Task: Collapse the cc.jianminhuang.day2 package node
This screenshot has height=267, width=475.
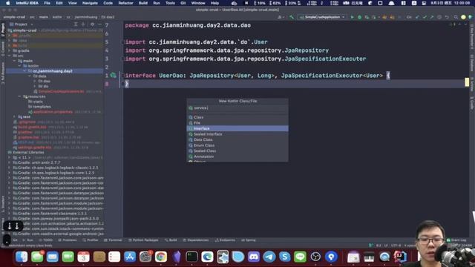Action: [x=24, y=71]
